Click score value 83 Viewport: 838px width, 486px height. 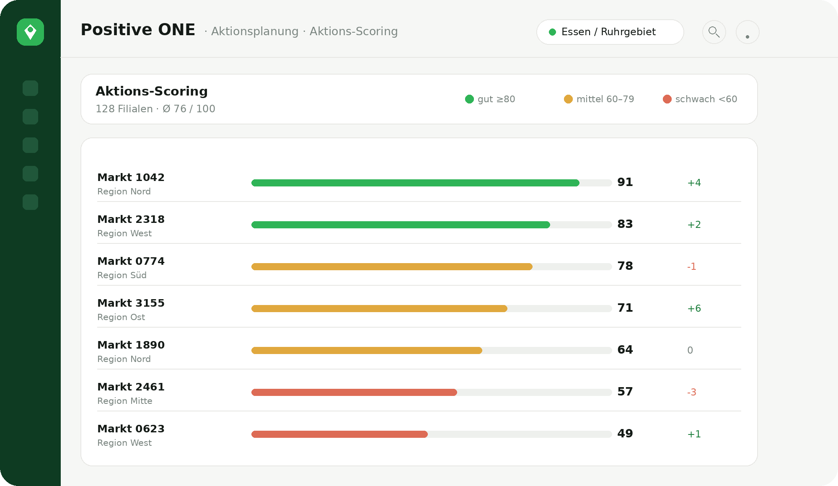[625, 224]
